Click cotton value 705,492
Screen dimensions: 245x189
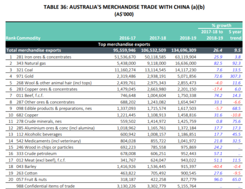point(158,173)
